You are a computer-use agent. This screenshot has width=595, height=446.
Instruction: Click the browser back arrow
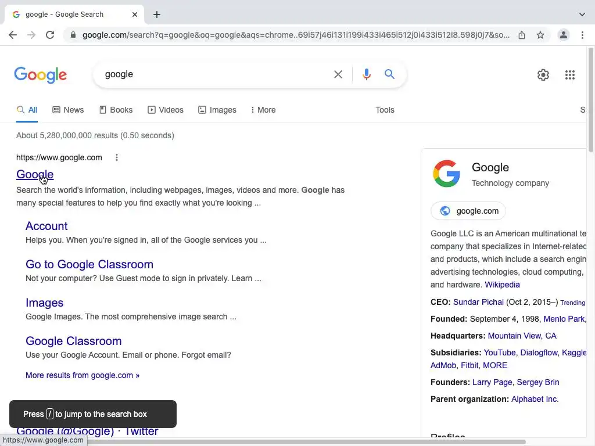[13, 35]
